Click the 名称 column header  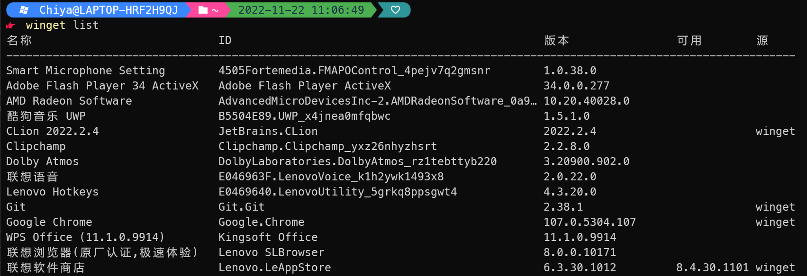pos(19,41)
